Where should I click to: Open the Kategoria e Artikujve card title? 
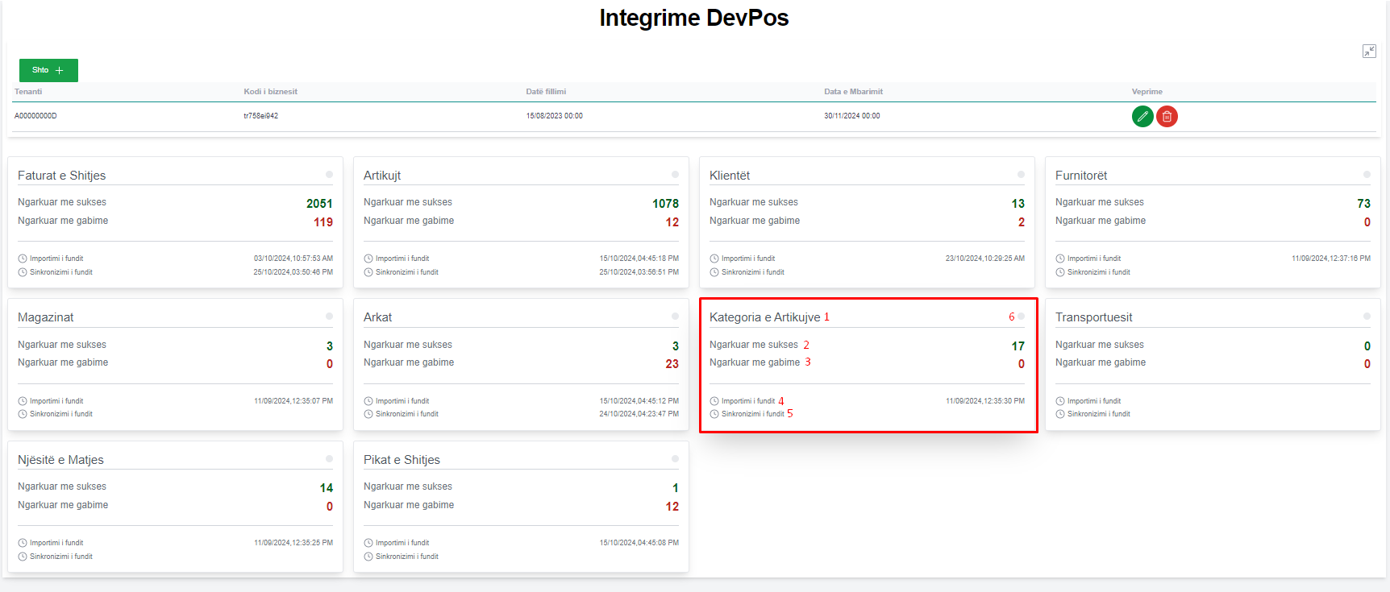point(764,317)
